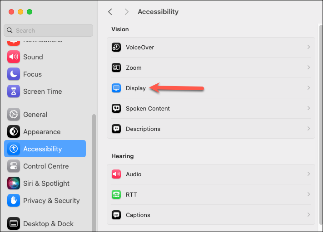Click the blue Display monitor icon

click(x=116, y=88)
